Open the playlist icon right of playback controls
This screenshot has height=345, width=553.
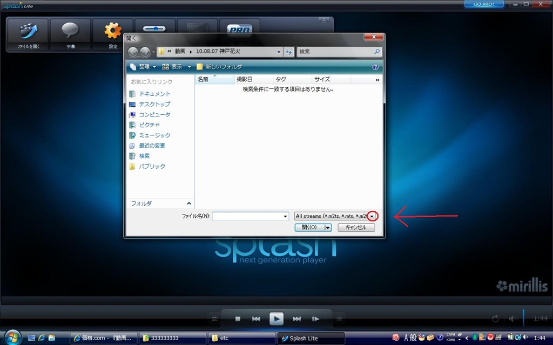coord(339,319)
